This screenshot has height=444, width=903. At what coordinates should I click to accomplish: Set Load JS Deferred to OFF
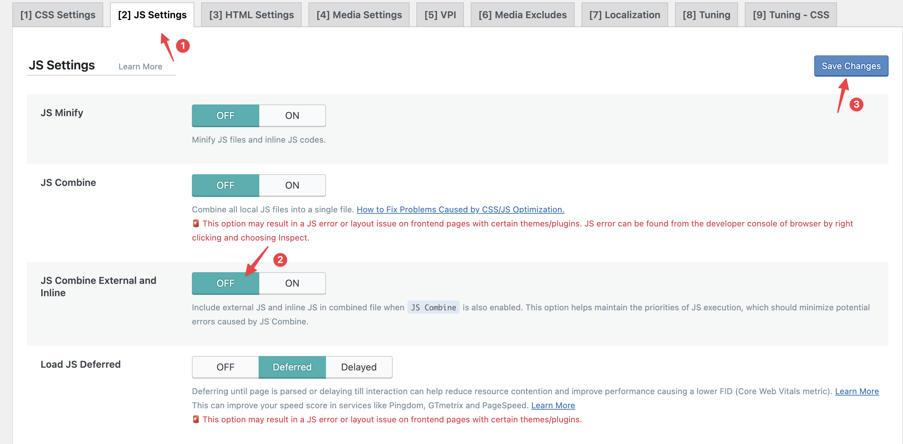225,367
